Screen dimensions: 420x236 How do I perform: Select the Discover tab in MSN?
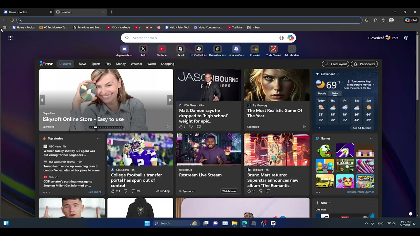point(65,64)
